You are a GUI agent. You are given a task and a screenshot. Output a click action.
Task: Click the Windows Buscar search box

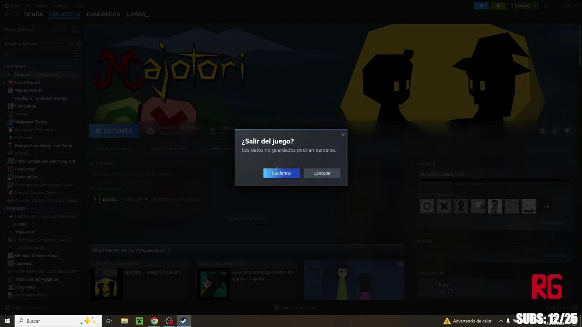point(58,321)
